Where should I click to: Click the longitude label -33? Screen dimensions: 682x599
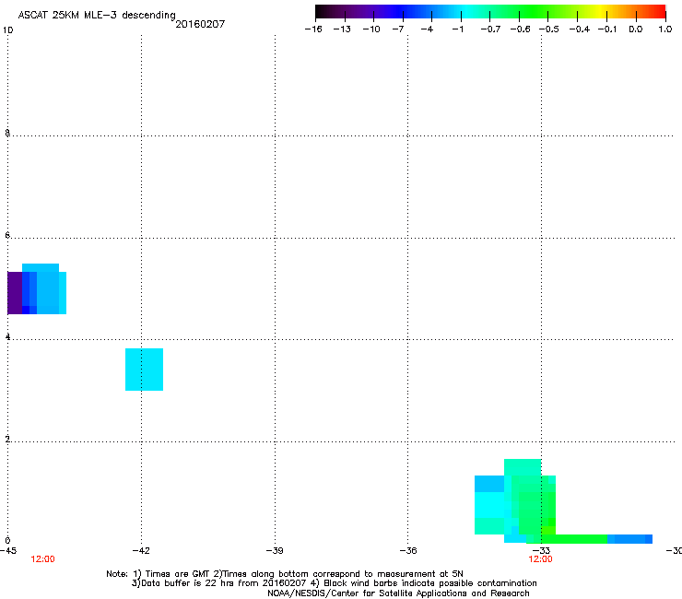pos(542,551)
